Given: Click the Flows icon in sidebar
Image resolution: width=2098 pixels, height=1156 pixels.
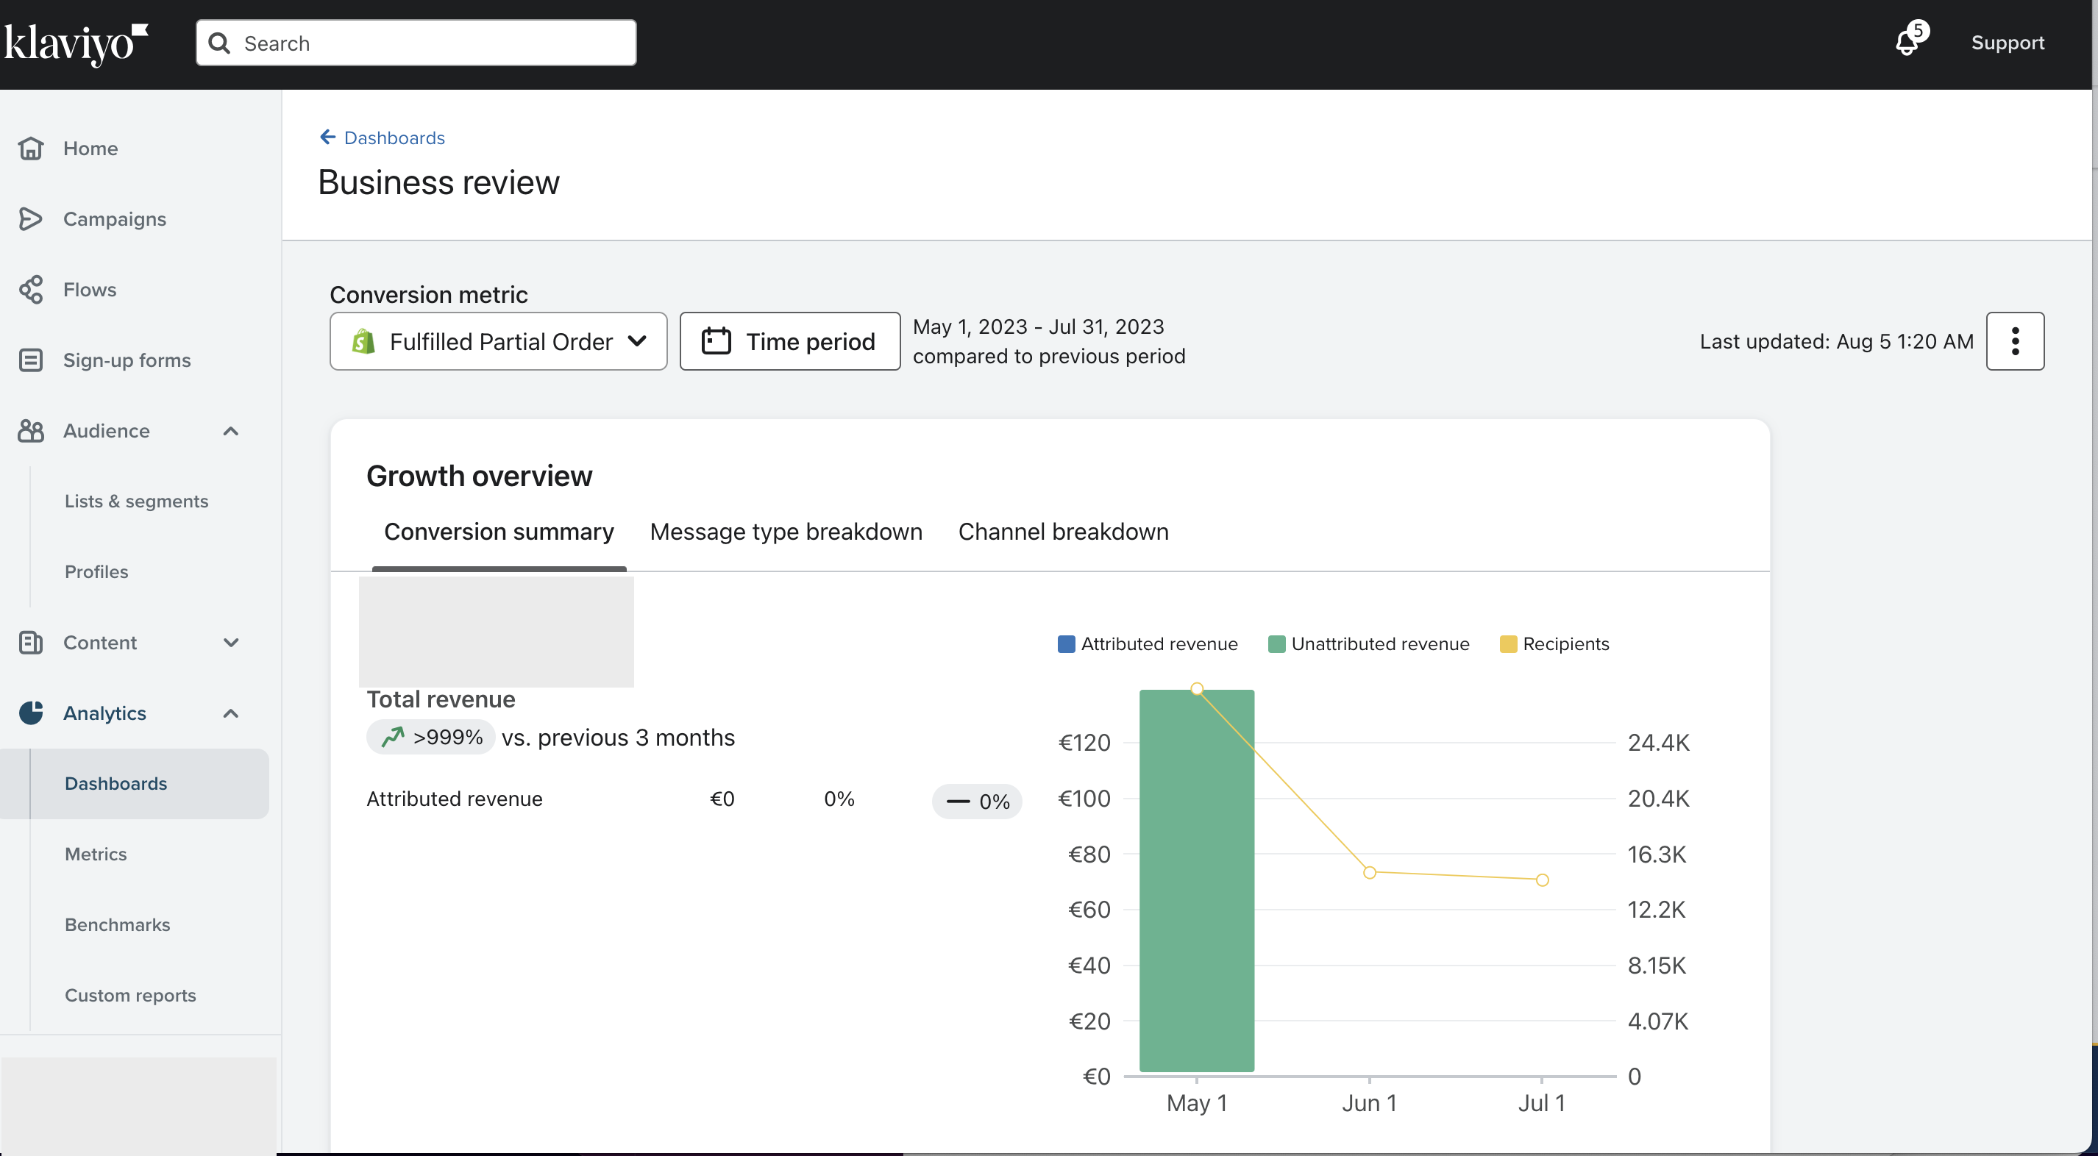Looking at the screenshot, I should (x=31, y=290).
